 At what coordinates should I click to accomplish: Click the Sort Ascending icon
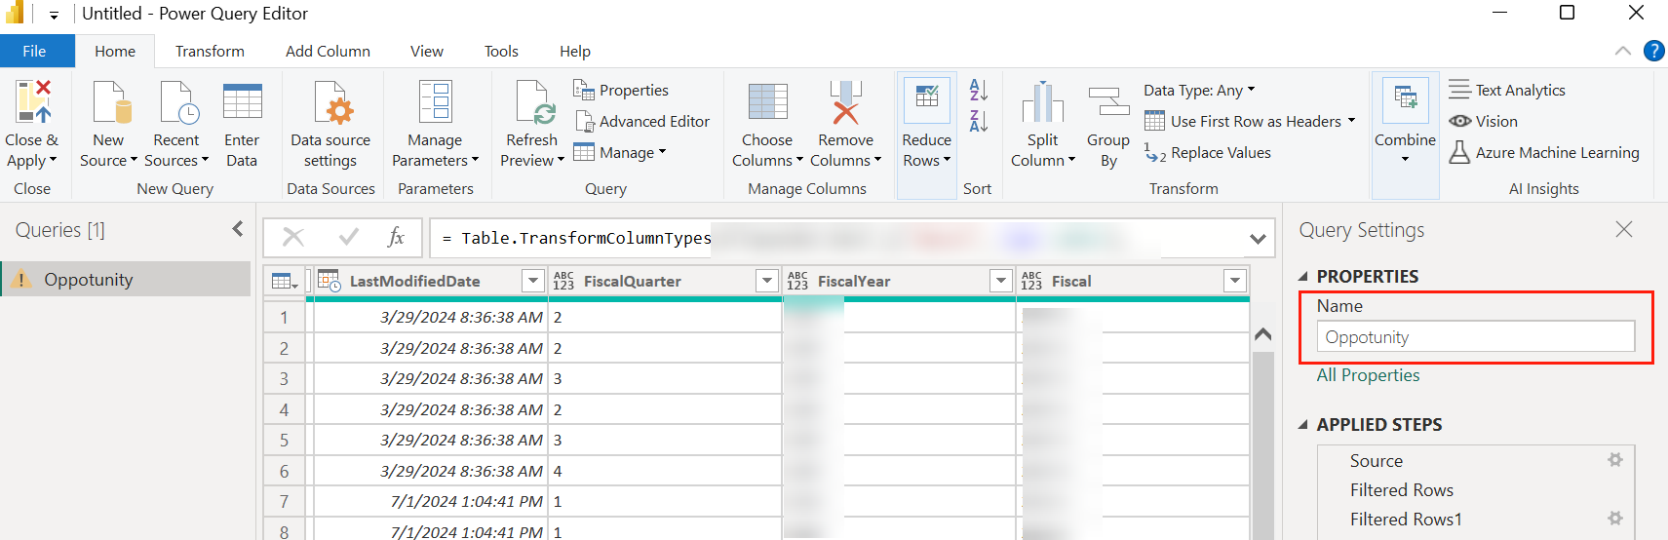978,90
